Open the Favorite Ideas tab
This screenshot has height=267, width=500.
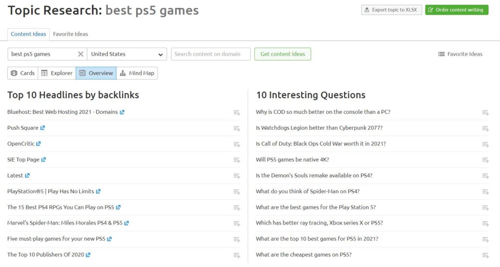70,34
